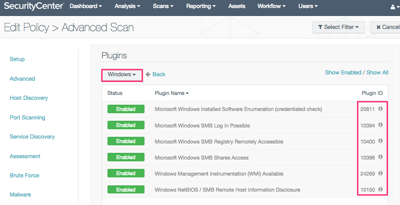Click plugin ID 10394 value
This screenshot has width=400, height=205.
[x=367, y=125]
